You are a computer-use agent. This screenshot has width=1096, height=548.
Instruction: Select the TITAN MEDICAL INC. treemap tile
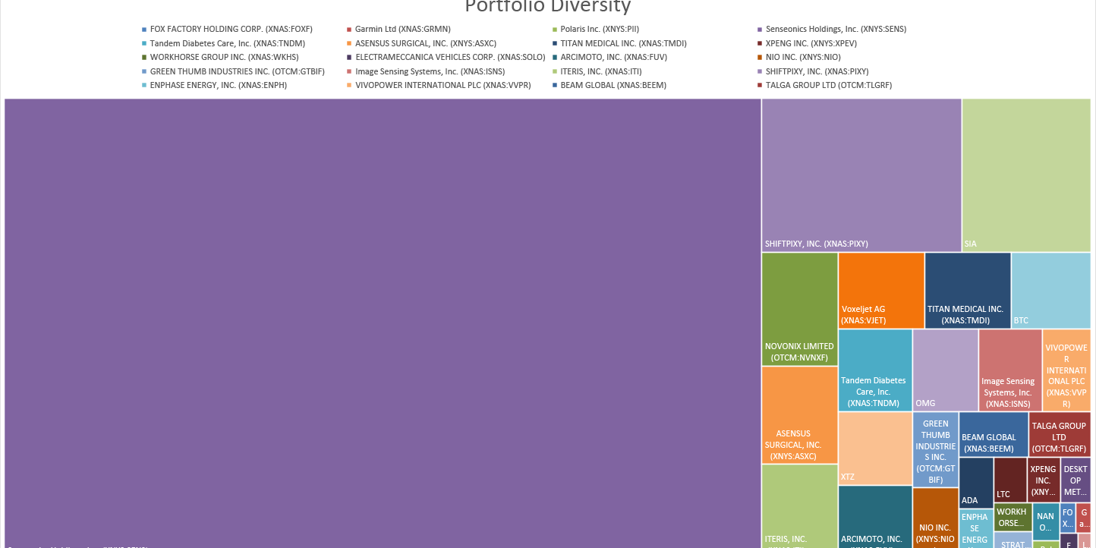[967, 290]
